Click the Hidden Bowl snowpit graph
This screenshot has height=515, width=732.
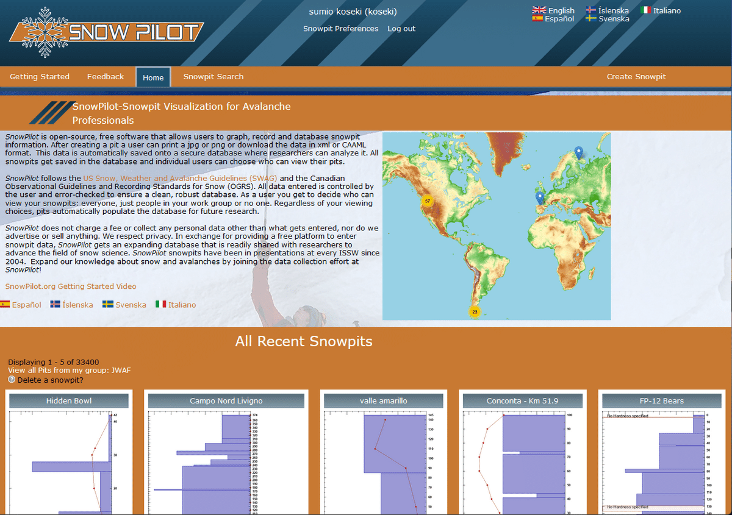point(69,462)
